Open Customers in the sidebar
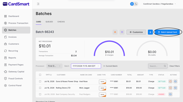 tap(16, 44)
